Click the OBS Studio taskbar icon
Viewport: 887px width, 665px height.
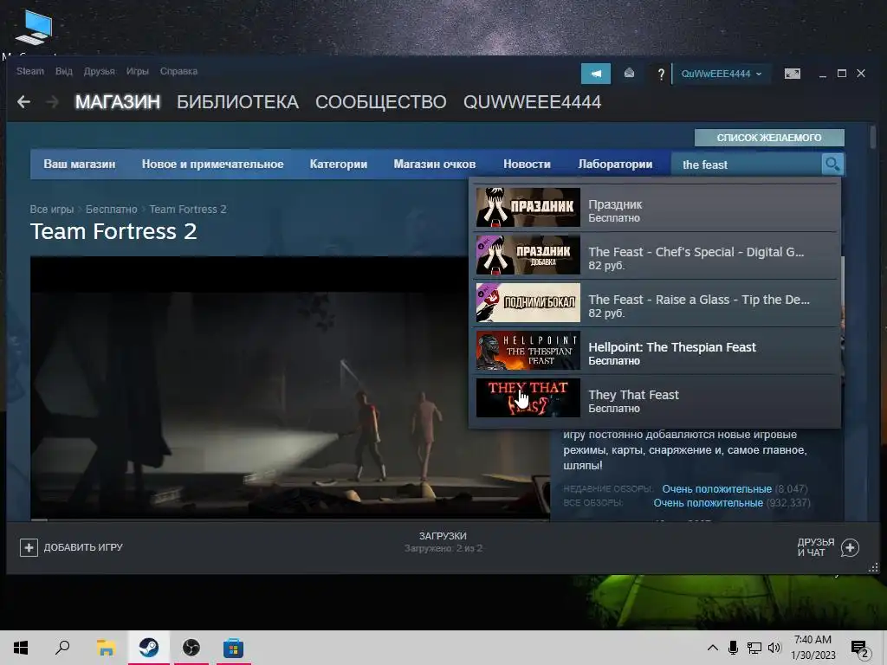(191, 648)
